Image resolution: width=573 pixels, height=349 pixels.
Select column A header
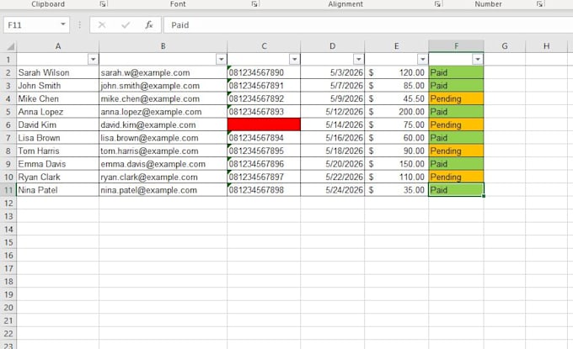pos(58,46)
